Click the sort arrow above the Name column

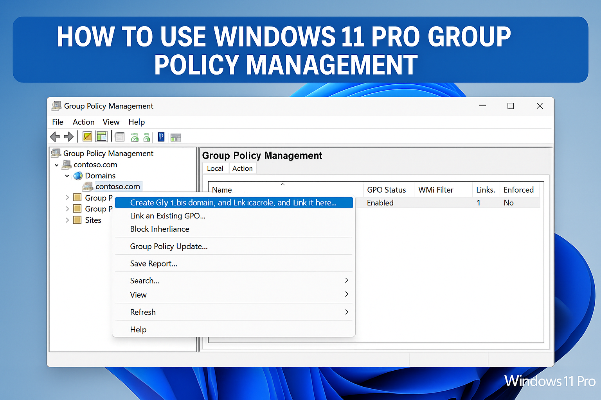[x=283, y=184]
